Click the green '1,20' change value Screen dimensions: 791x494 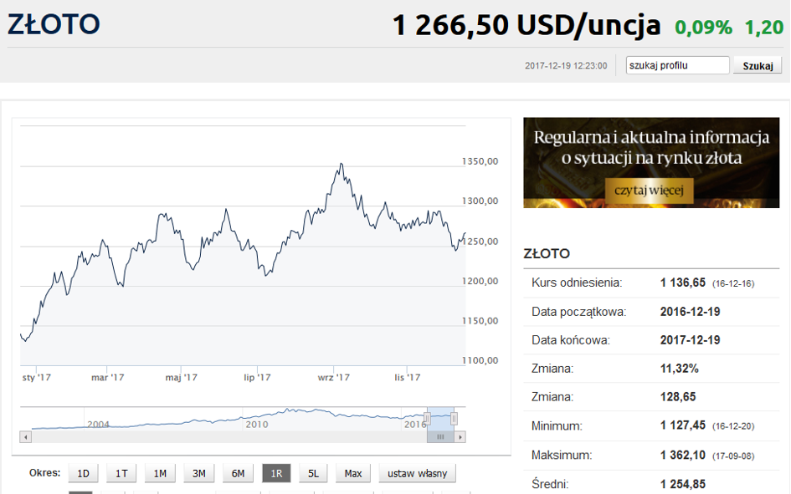click(764, 28)
